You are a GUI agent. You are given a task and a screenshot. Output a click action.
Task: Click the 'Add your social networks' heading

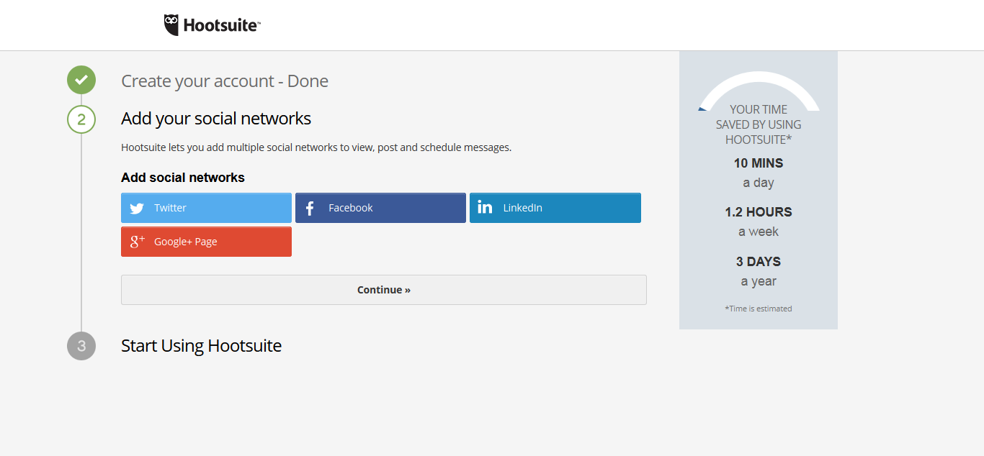click(x=216, y=119)
